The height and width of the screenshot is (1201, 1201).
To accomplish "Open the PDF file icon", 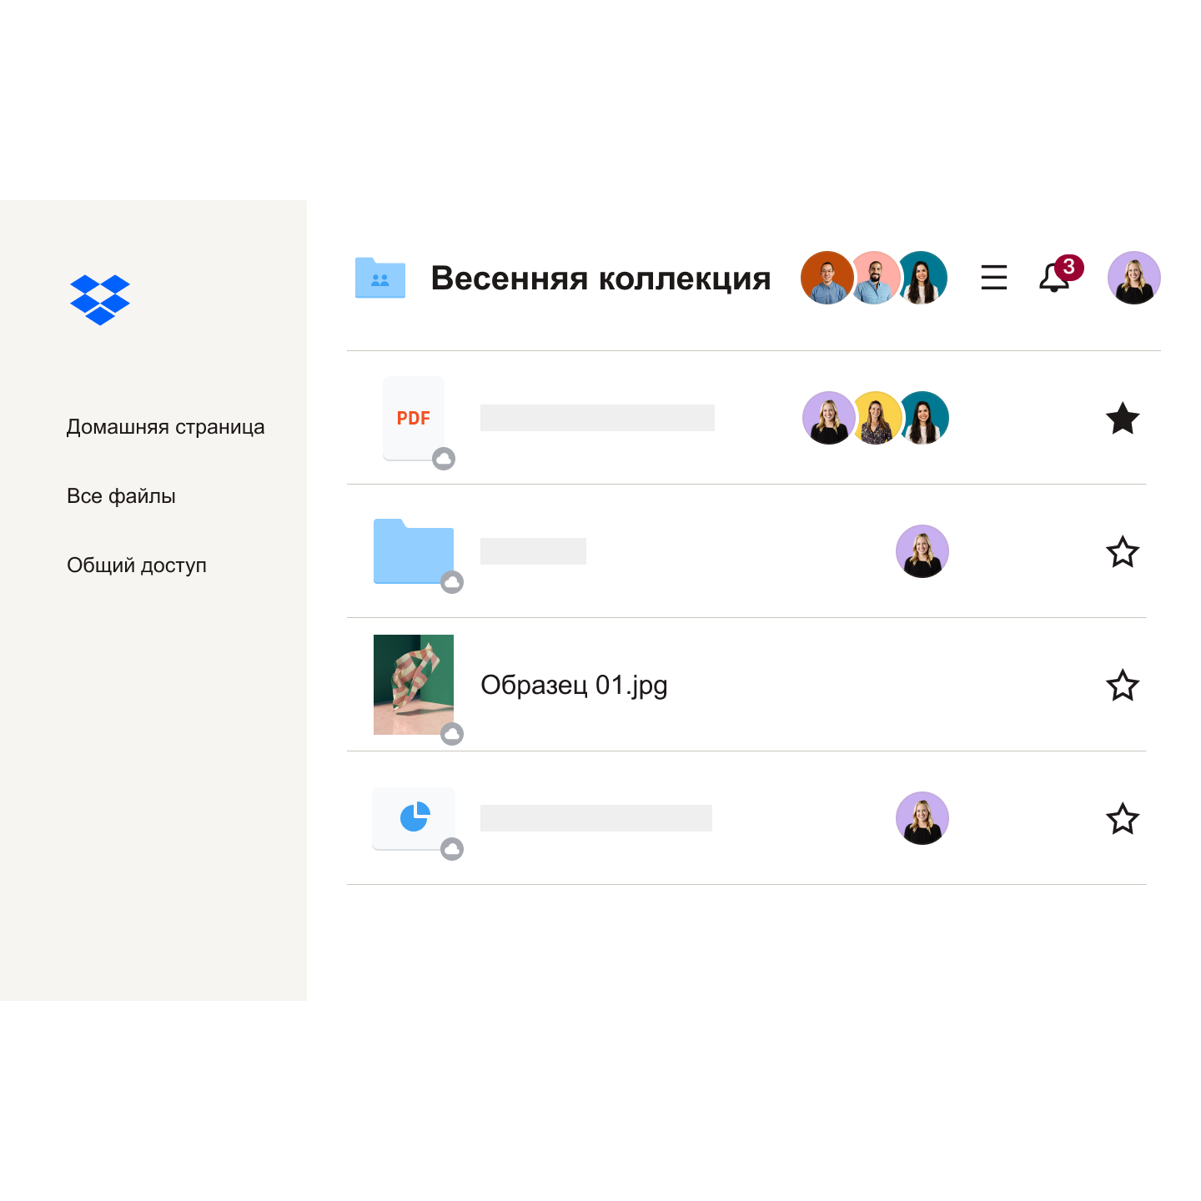I will coord(414,418).
